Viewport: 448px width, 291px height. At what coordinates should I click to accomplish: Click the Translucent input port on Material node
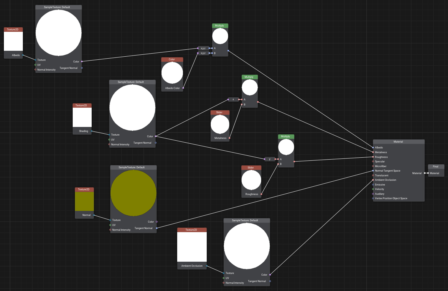pyautogui.click(x=373, y=175)
